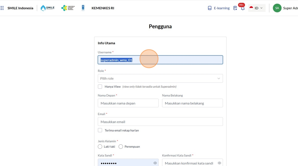Select Perempuan gender radio button

[x=121, y=147]
